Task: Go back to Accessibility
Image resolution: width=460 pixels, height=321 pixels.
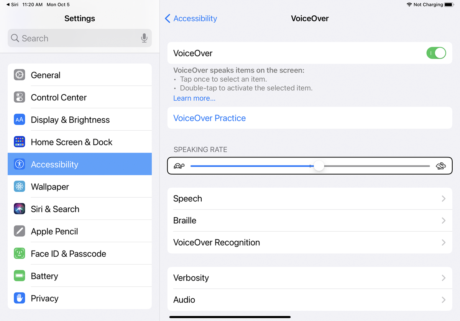Action: point(191,18)
